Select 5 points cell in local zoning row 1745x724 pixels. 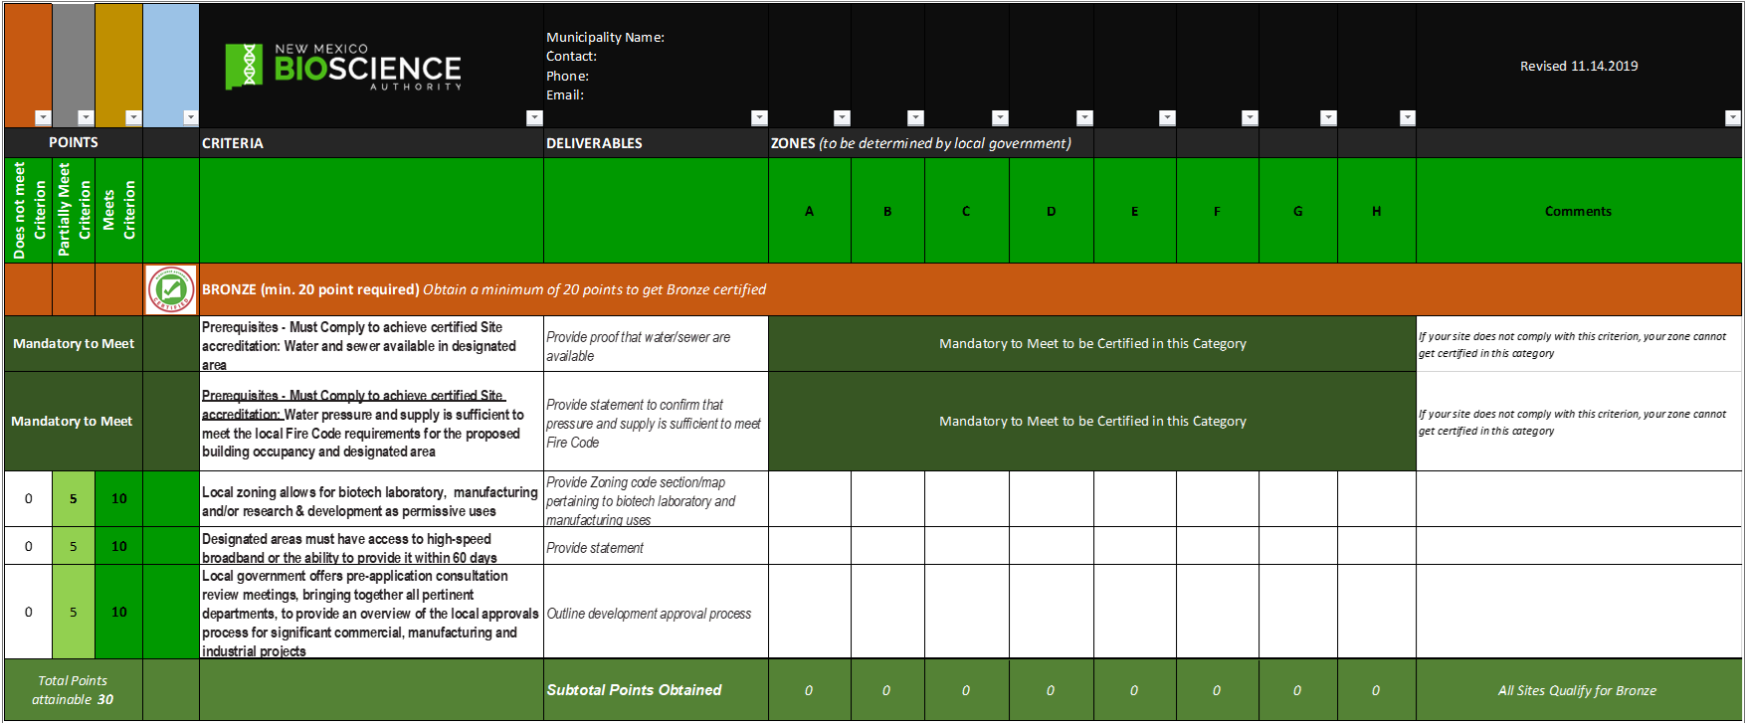(74, 498)
